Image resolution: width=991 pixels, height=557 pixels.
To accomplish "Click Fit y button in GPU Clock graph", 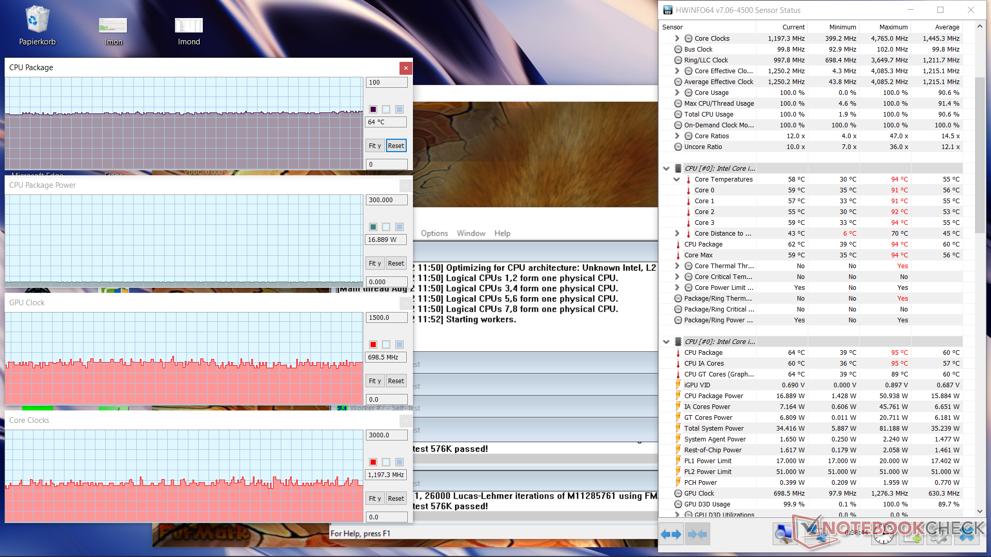I will click(x=375, y=381).
